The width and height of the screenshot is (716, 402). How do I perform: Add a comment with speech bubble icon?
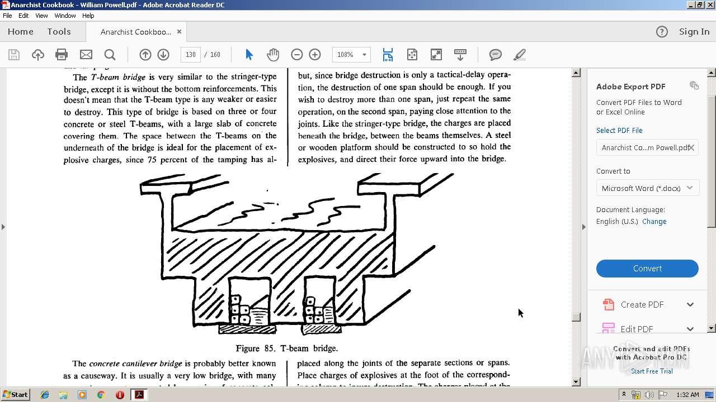495,55
